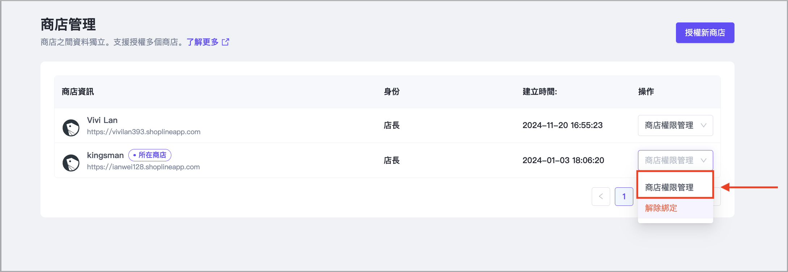
Task: Click the 授權新商店 button
Action: 705,33
